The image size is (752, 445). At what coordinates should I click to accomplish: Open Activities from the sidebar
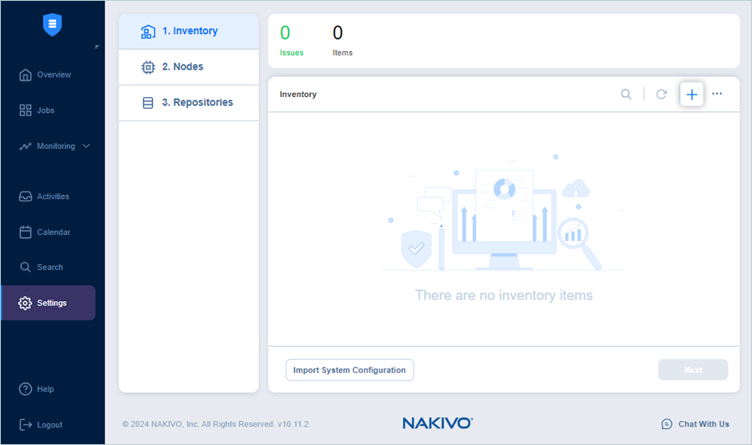[53, 197]
